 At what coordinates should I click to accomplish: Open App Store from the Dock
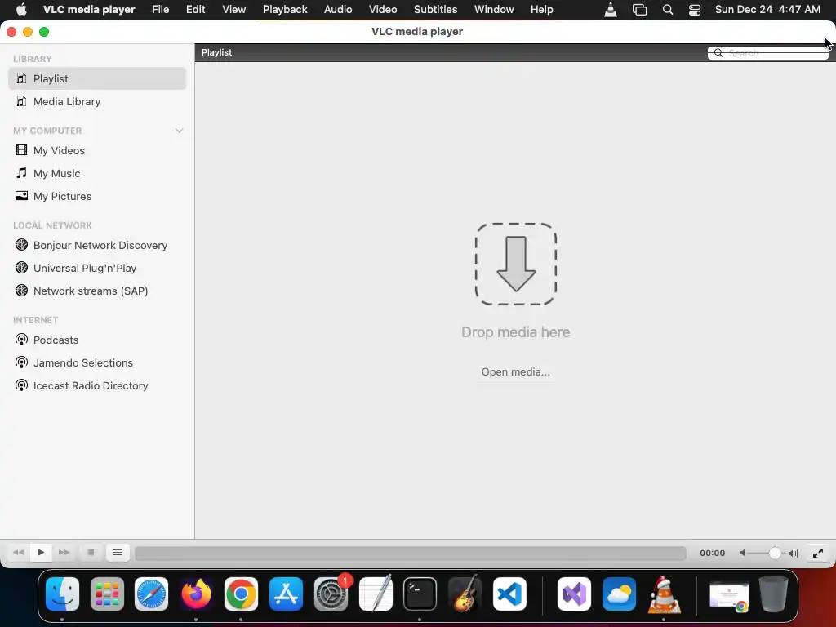click(x=287, y=594)
